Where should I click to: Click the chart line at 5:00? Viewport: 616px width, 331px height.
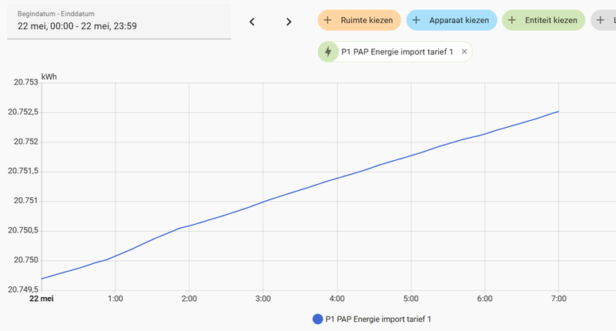click(411, 155)
